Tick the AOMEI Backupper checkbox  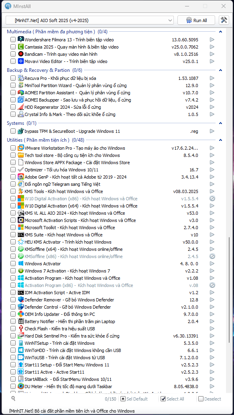tap(13, 100)
